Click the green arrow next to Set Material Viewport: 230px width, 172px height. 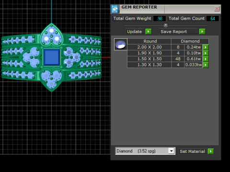tap(211, 151)
